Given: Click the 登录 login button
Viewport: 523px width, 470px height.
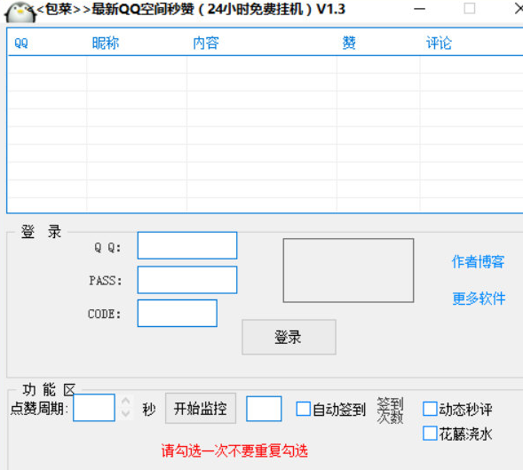Looking at the screenshot, I should pos(289,337).
